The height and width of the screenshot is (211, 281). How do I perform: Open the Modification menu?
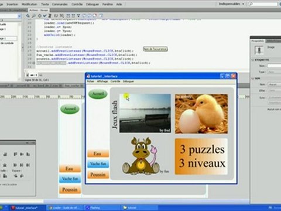point(29,4)
